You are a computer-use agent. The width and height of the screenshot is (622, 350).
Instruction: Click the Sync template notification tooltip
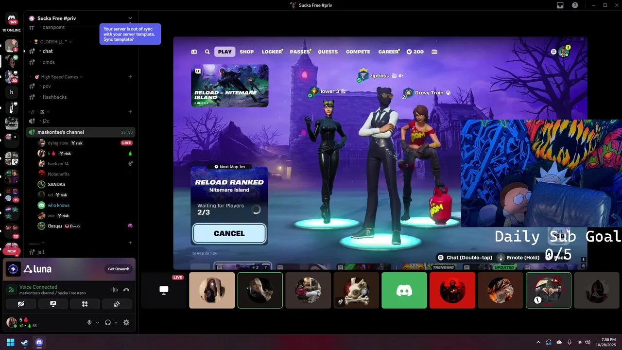pos(130,34)
